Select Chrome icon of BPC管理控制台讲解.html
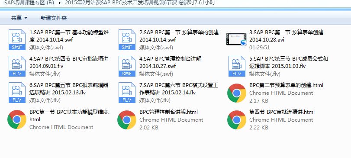 click(x=127, y=120)
